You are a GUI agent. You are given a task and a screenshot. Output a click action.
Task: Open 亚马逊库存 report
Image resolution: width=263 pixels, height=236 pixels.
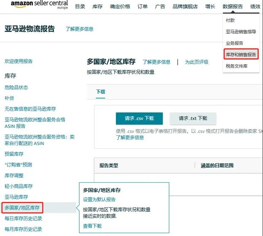[16, 197]
